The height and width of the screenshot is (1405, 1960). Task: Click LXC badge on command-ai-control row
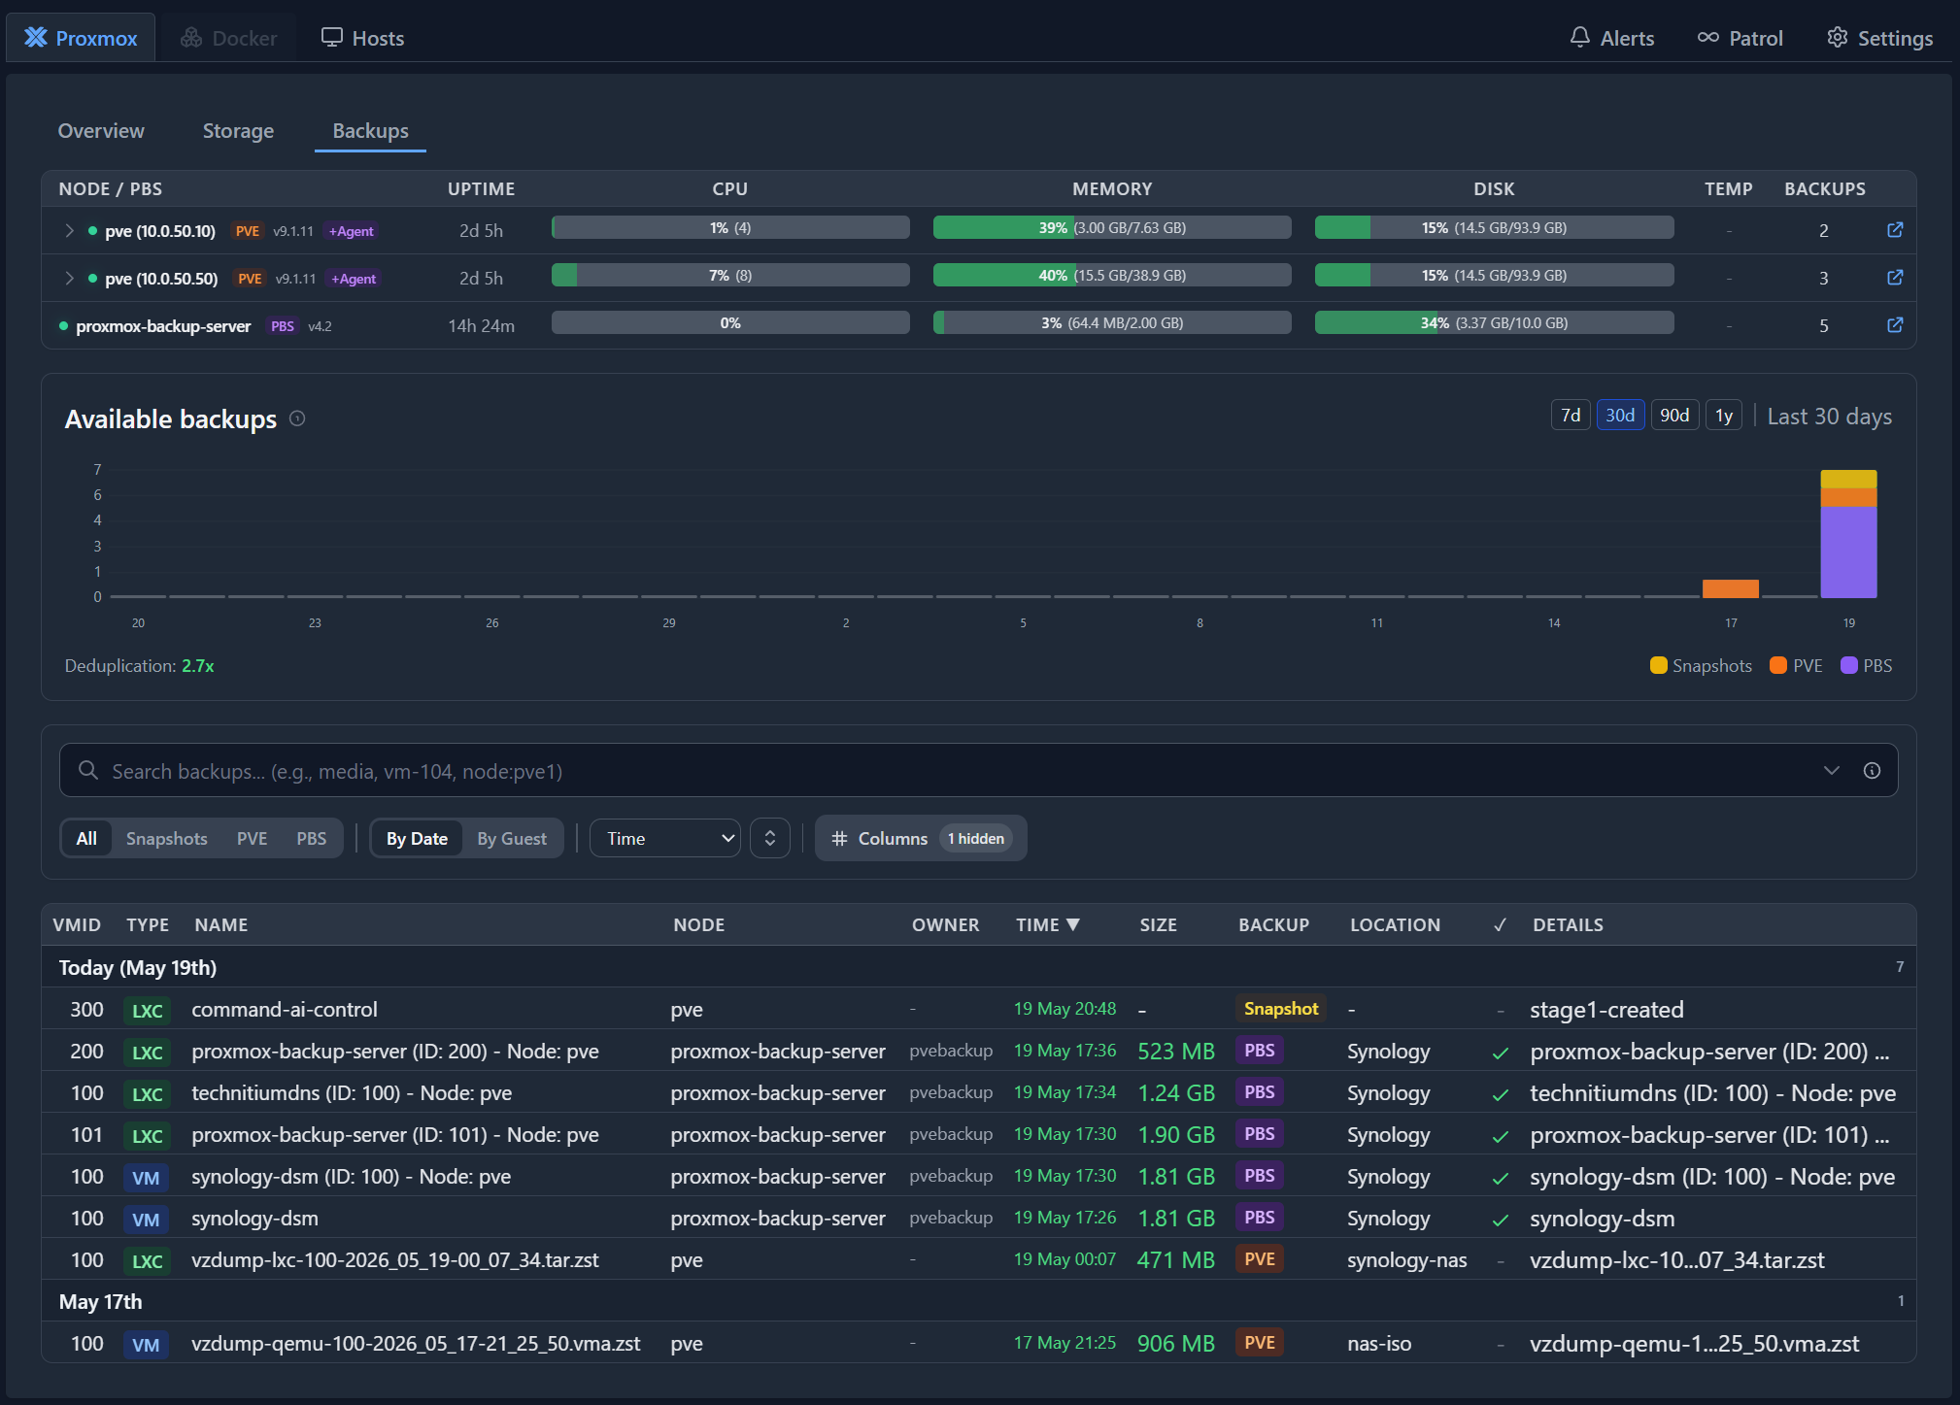tap(147, 1011)
